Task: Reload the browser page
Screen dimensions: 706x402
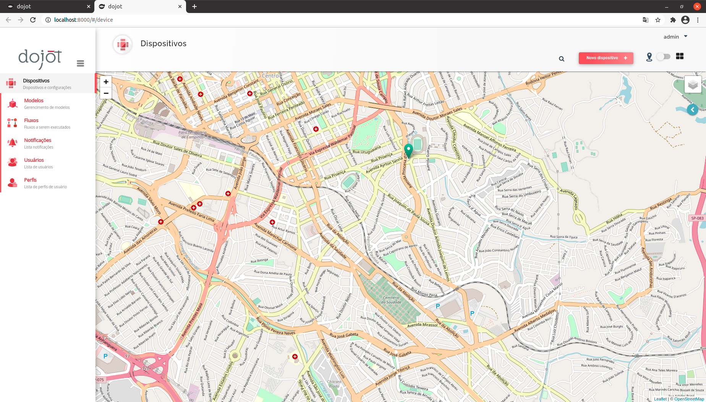Action: [x=33, y=20]
